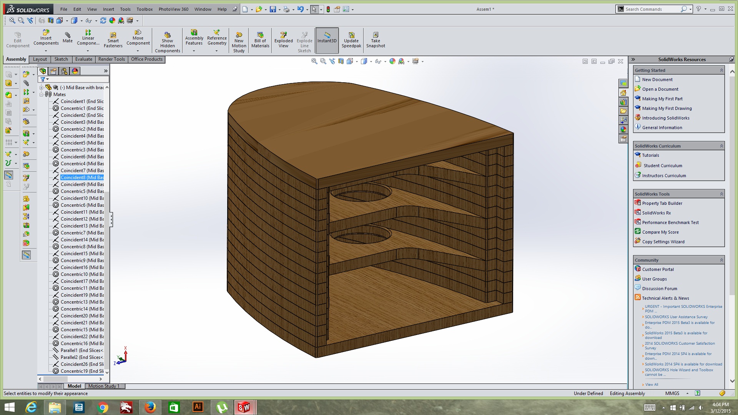The height and width of the screenshot is (415, 738).
Task: Open the File menu
Action: click(63, 9)
